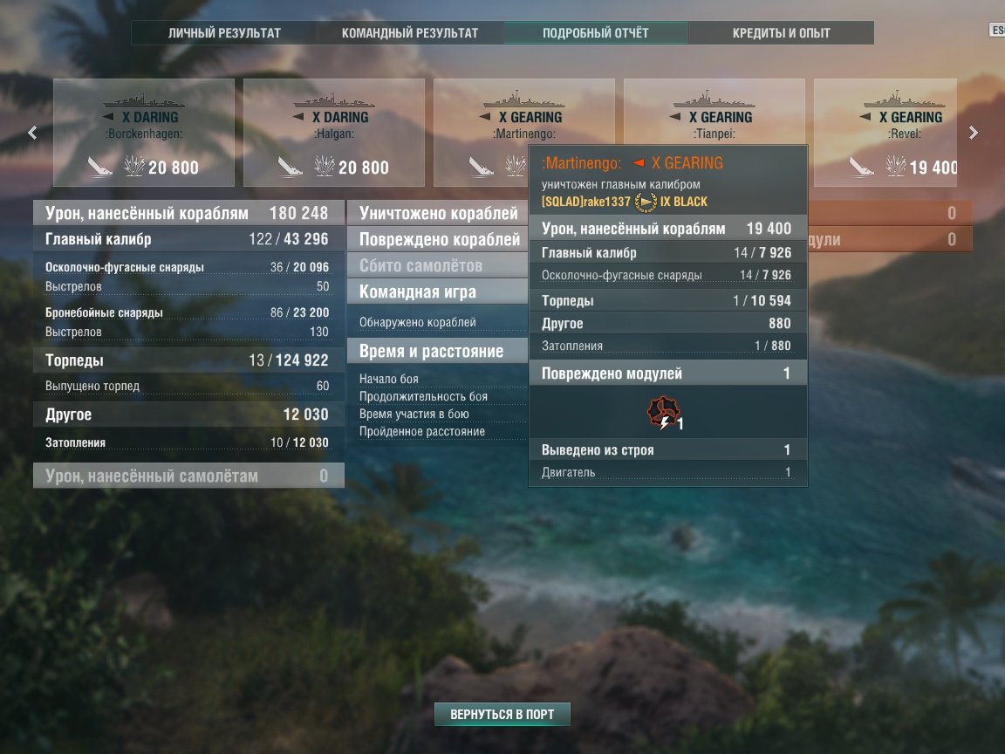Open the Командный результат tab
Viewport: 1005px width, 754px height.
coord(410,32)
